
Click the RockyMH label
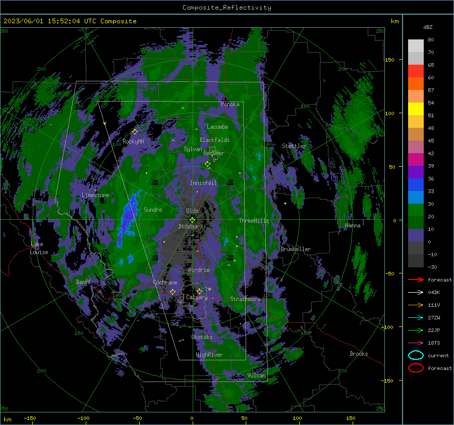(133, 141)
